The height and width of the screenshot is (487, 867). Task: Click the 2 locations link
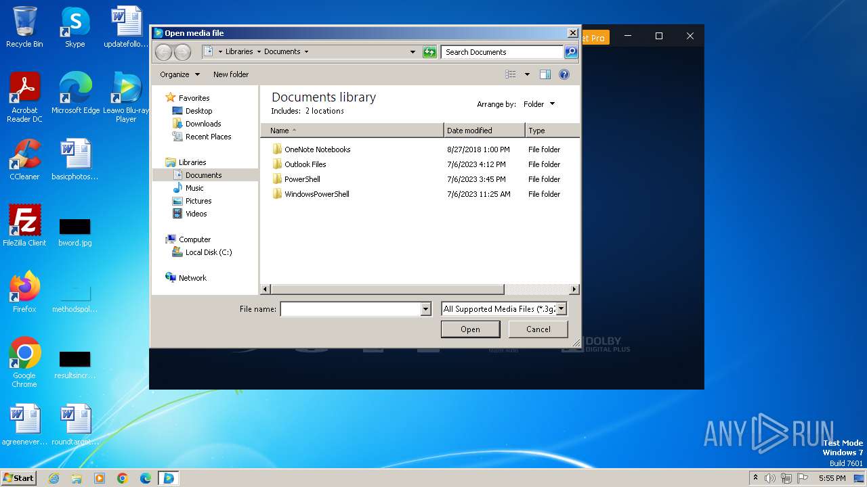(x=324, y=111)
